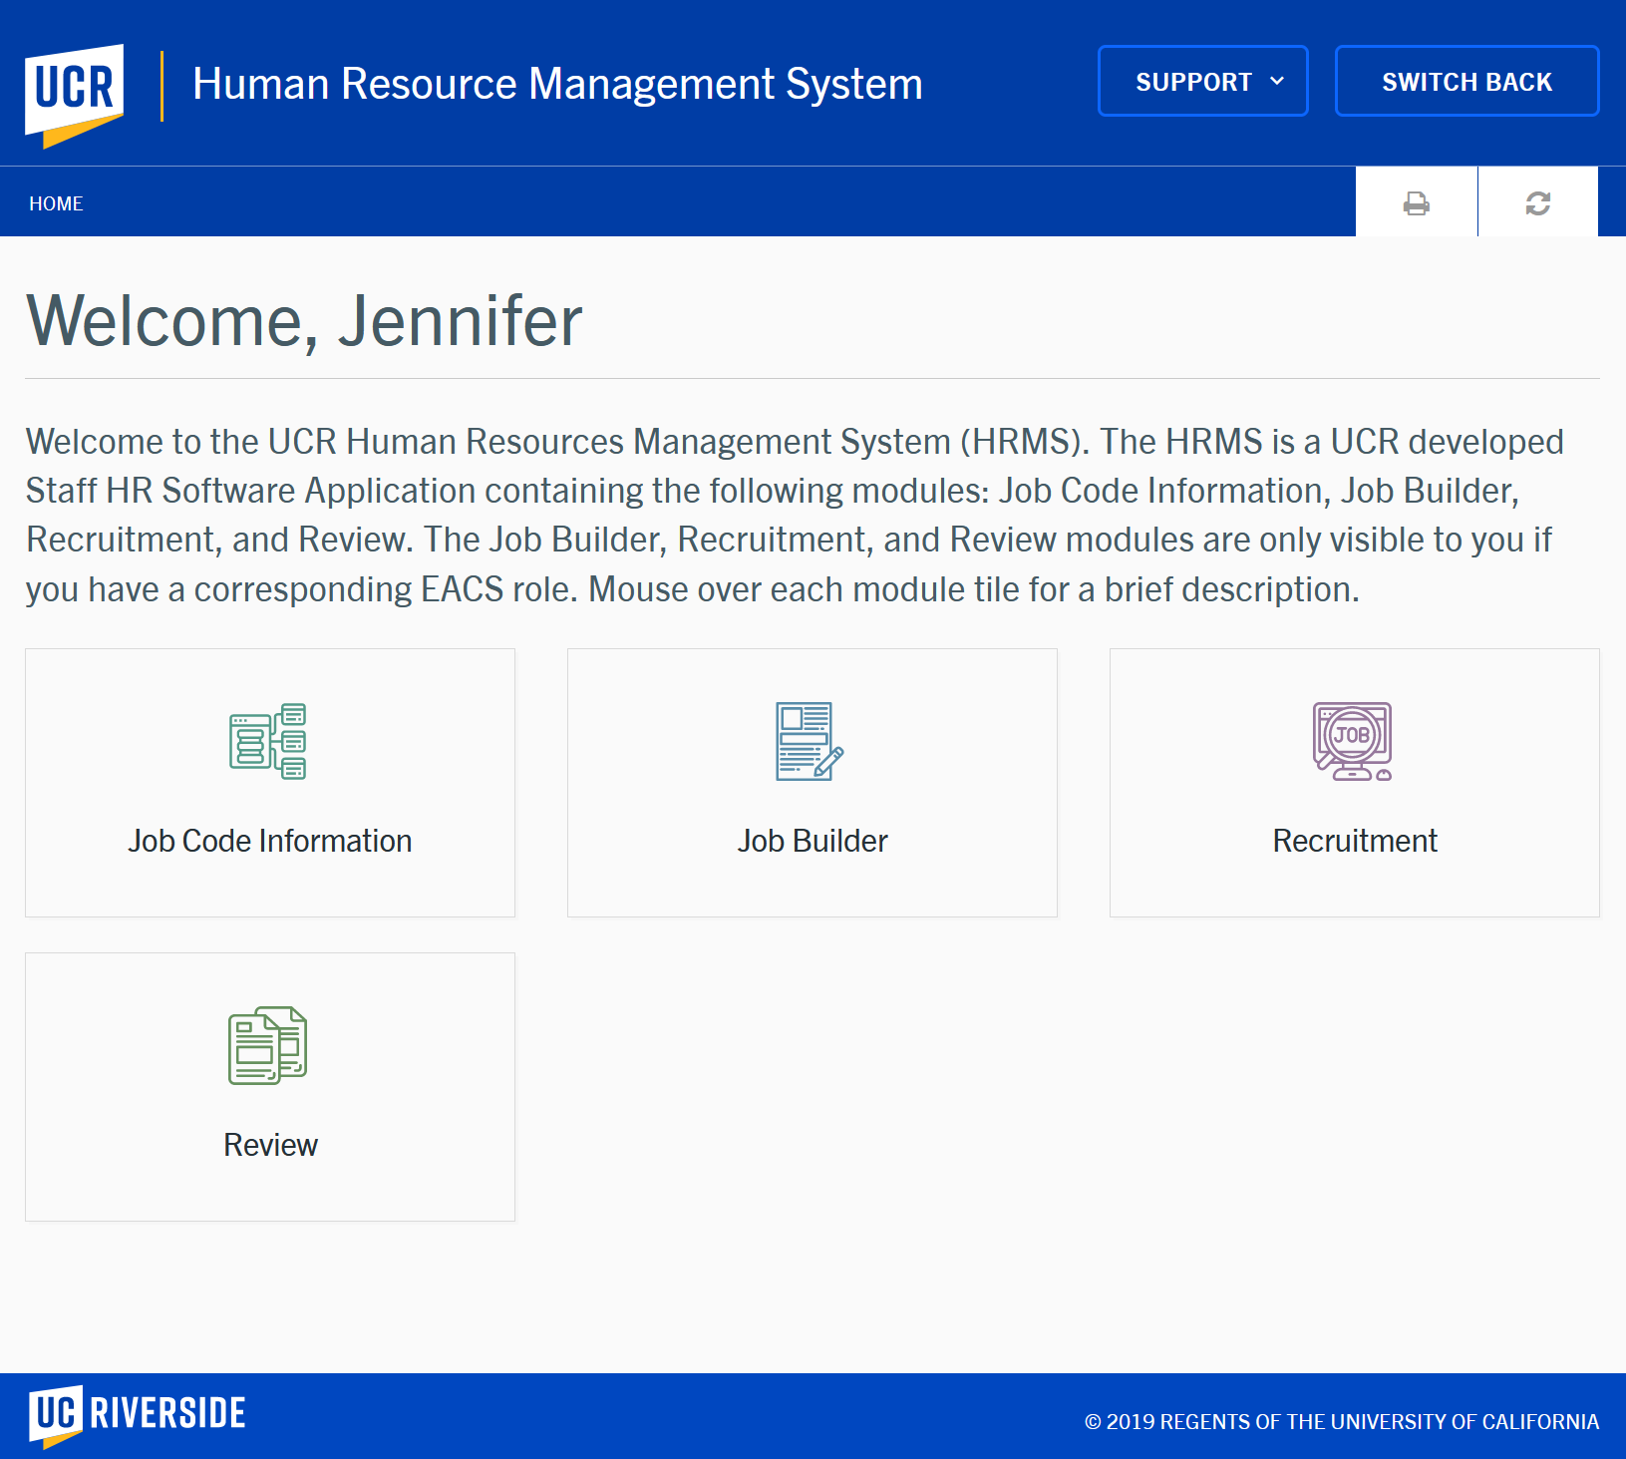Print the page using the printer icon
The width and height of the screenshot is (1626, 1459).
point(1416,203)
